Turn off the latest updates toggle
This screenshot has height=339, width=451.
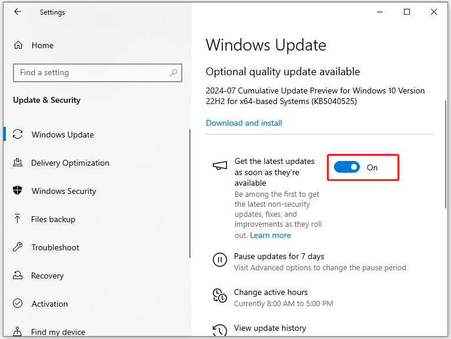(347, 167)
